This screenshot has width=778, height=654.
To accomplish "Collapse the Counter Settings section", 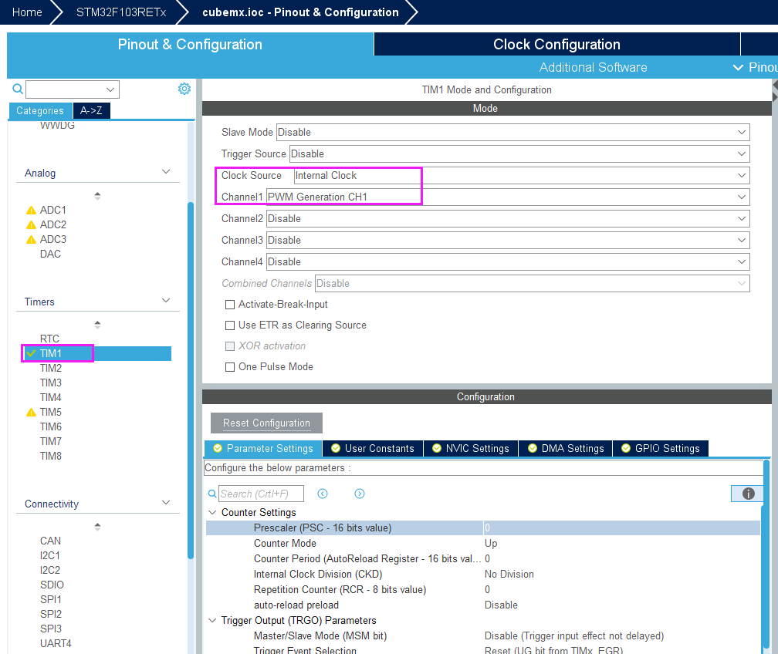I will click(213, 513).
